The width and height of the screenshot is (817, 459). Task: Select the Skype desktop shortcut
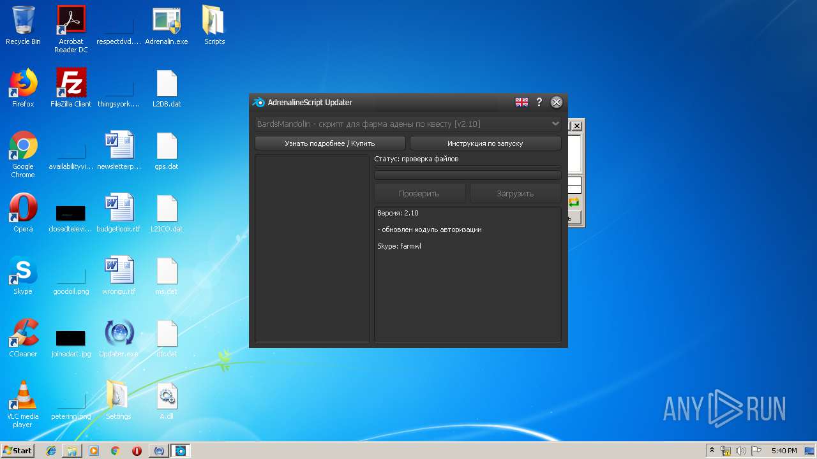tap(23, 276)
